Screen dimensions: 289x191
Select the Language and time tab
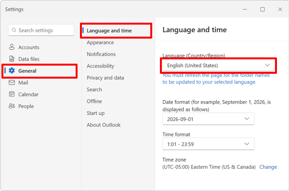pyautogui.click(x=116, y=30)
